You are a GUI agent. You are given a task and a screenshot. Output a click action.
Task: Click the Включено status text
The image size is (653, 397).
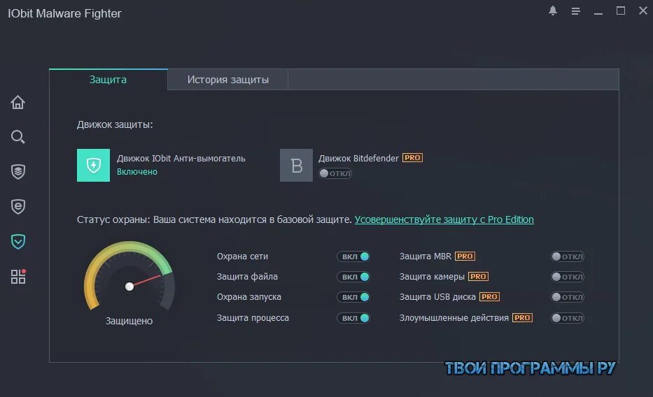[137, 172]
